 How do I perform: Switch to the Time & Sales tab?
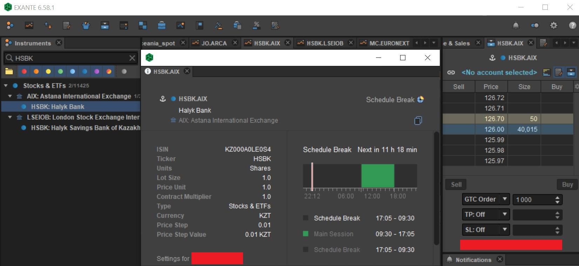[x=462, y=43]
